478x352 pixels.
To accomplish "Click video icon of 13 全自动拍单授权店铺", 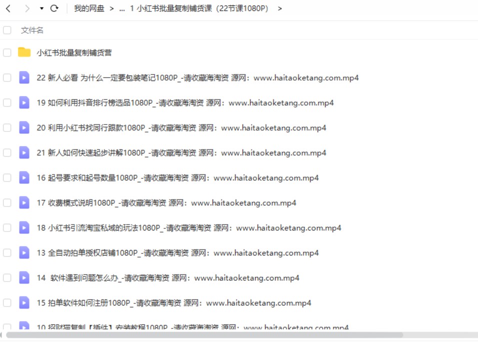I will [x=24, y=252].
